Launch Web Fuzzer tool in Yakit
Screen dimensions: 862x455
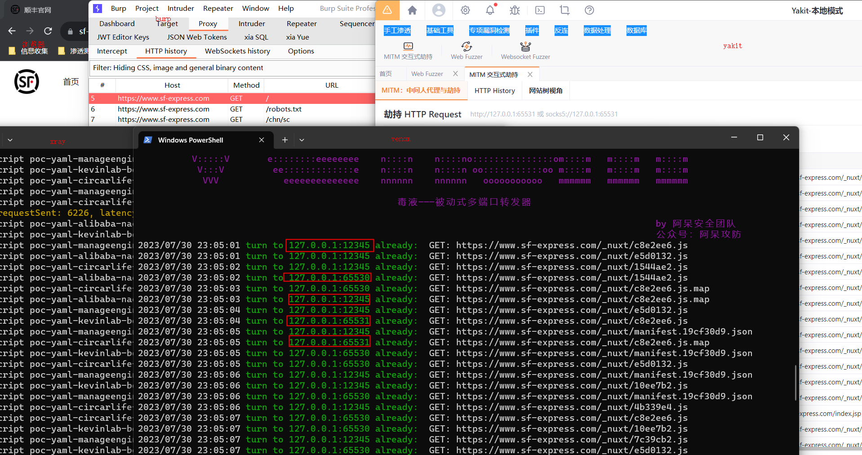coord(467,51)
